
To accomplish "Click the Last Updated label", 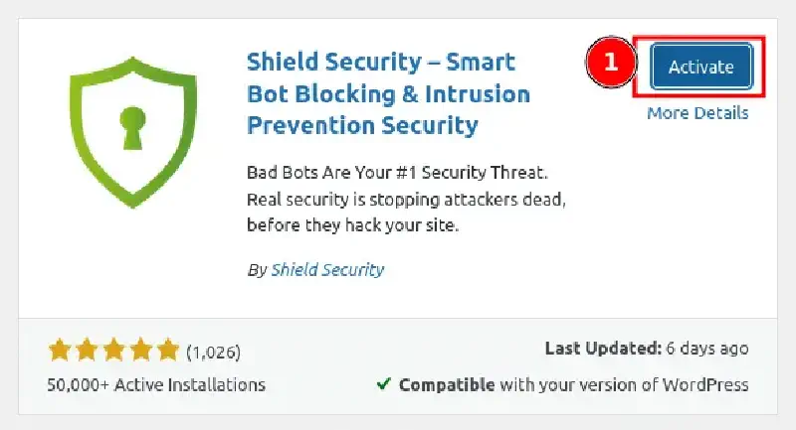I will (603, 349).
